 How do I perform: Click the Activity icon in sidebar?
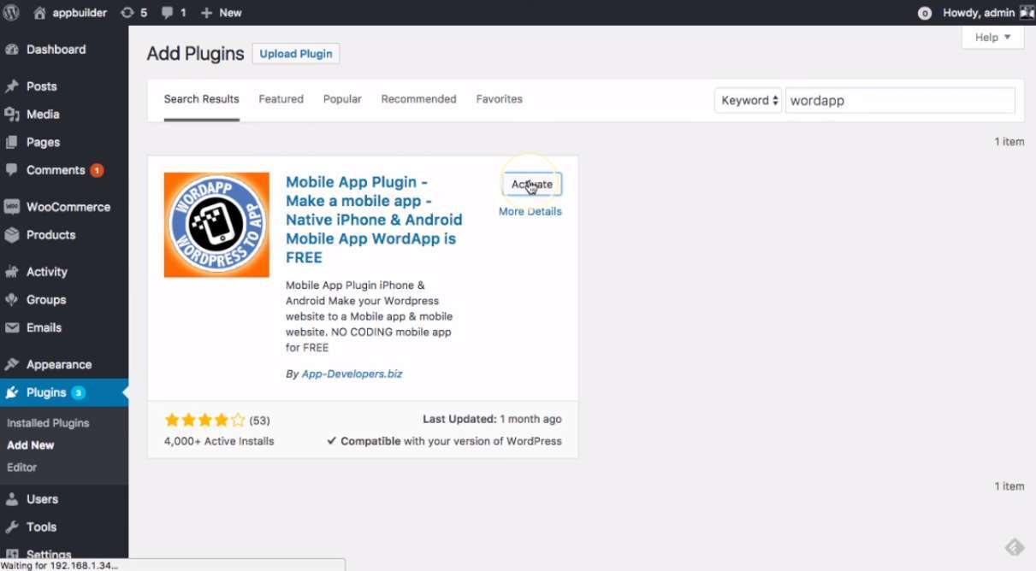[x=12, y=272]
